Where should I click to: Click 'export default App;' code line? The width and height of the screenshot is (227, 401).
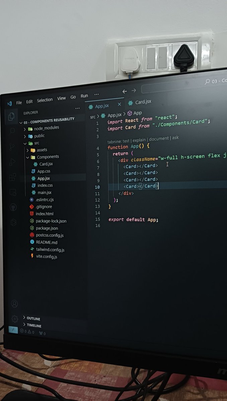(133, 220)
